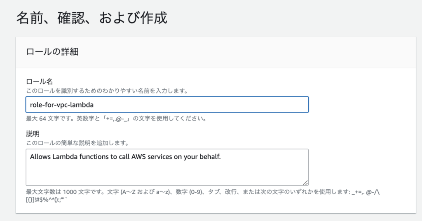
Task: Click helper text under the ロール名 label
Action: [107, 90]
